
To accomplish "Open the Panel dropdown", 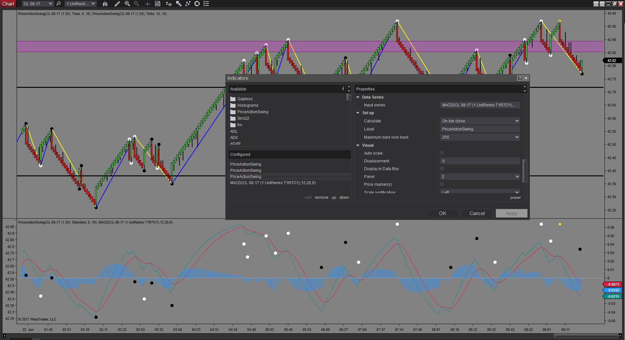I will 480,177.
